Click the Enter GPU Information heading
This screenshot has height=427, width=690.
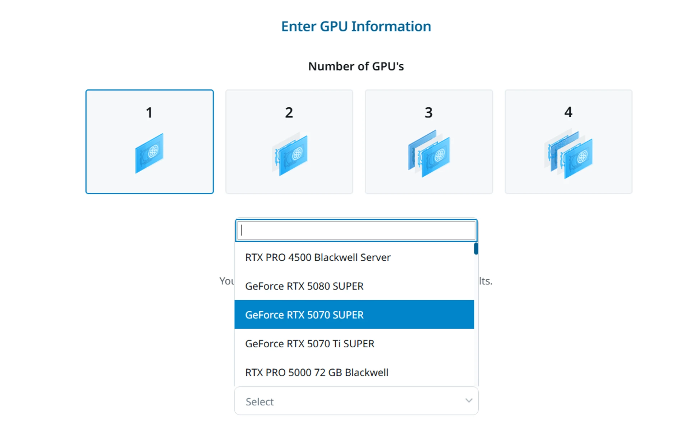356,26
